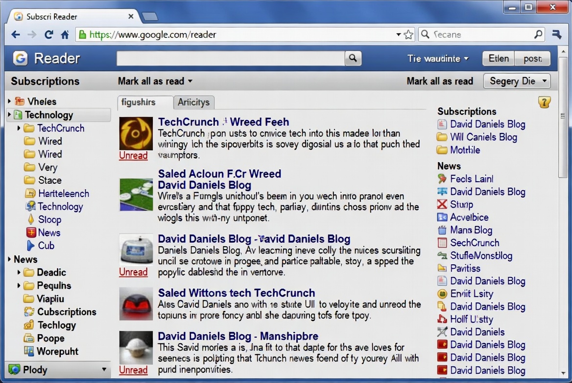Image resolution: width=572 pixels, height=383 pixels.
Task: Open the Plody dropdown arrow
Action: [x=104, y=369]
